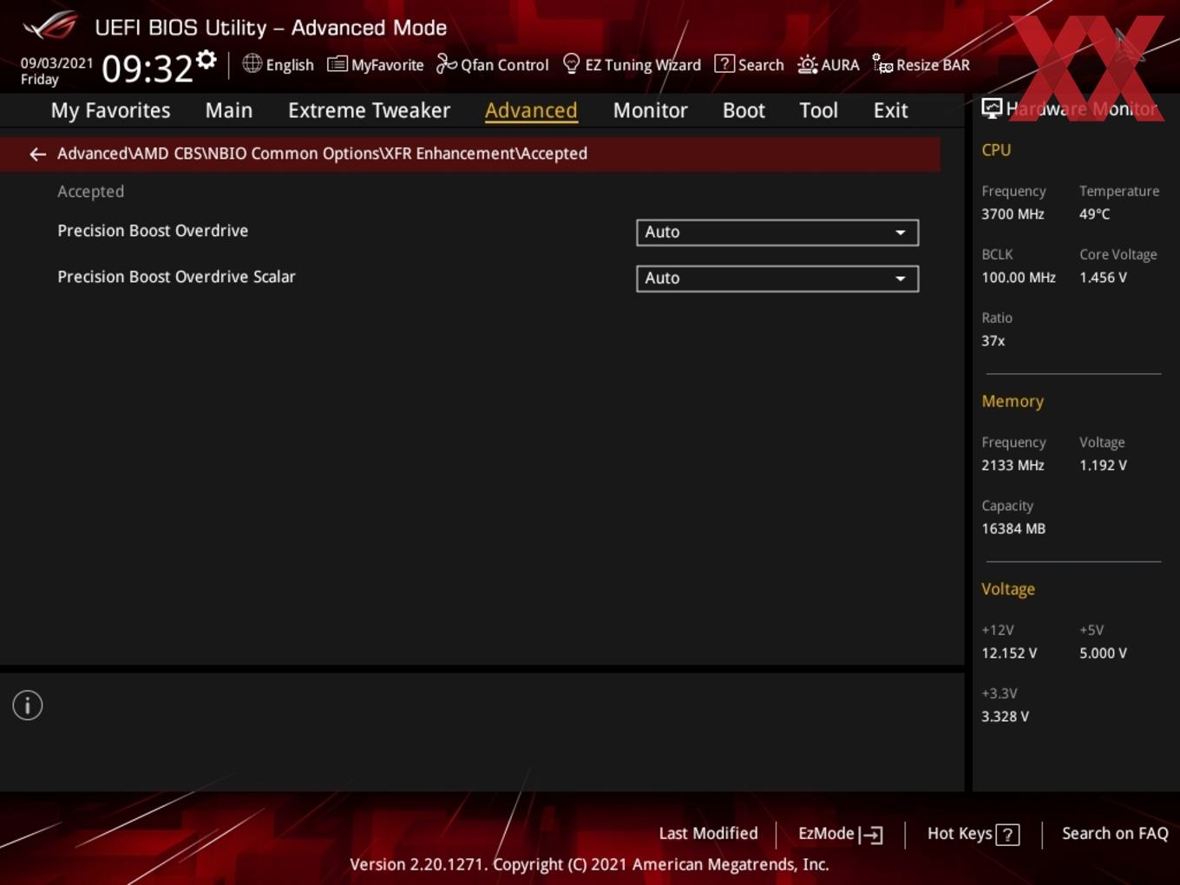The width and height of the screenshot is (1180, 885).
Task: Toggle Resize BAR option
Action: (921, 64)
